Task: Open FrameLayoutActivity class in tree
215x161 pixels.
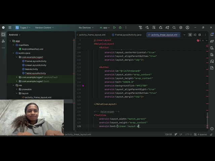Action: (36, 61)
